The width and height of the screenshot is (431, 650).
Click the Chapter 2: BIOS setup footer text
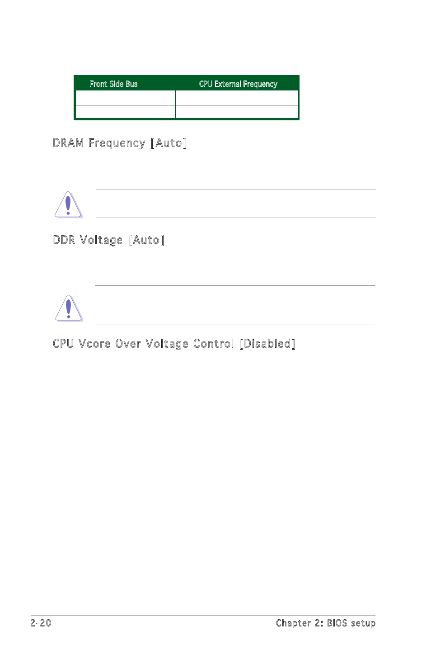tap(326, 623)
